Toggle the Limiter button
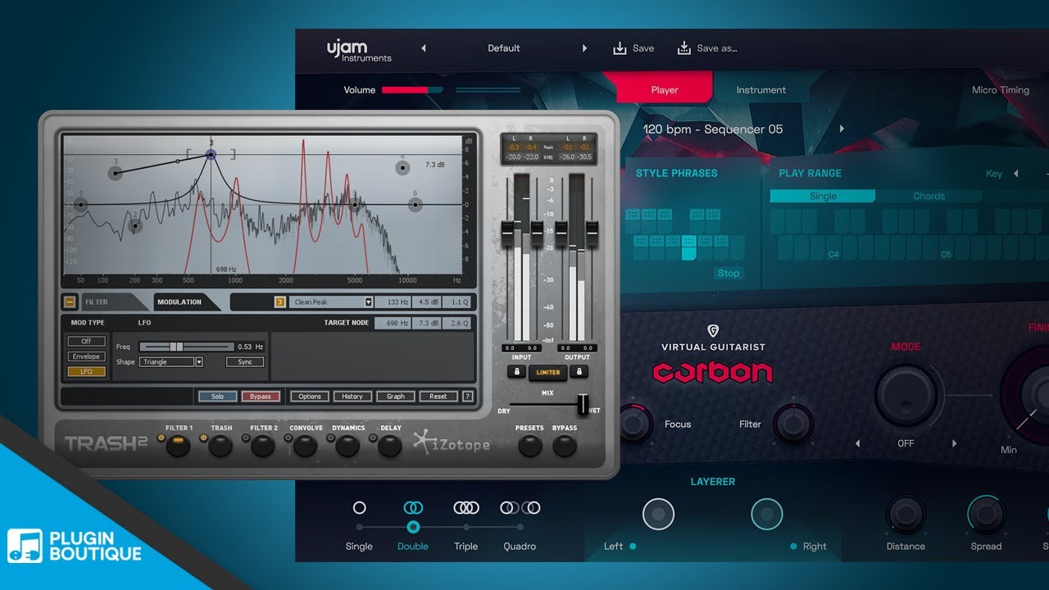Screen dimensions: 1049x590 click(548, 372)
